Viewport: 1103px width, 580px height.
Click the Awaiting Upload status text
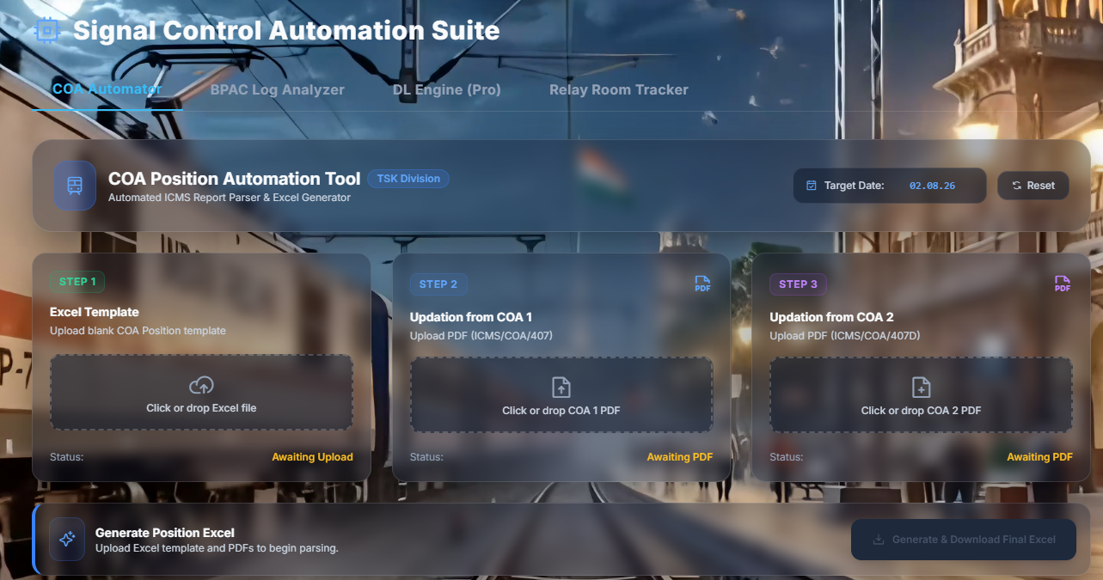313,457
